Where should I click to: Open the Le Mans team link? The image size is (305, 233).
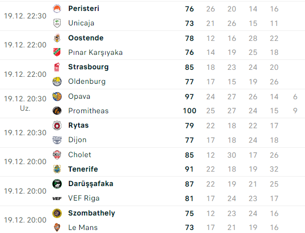tap(83, 228)
